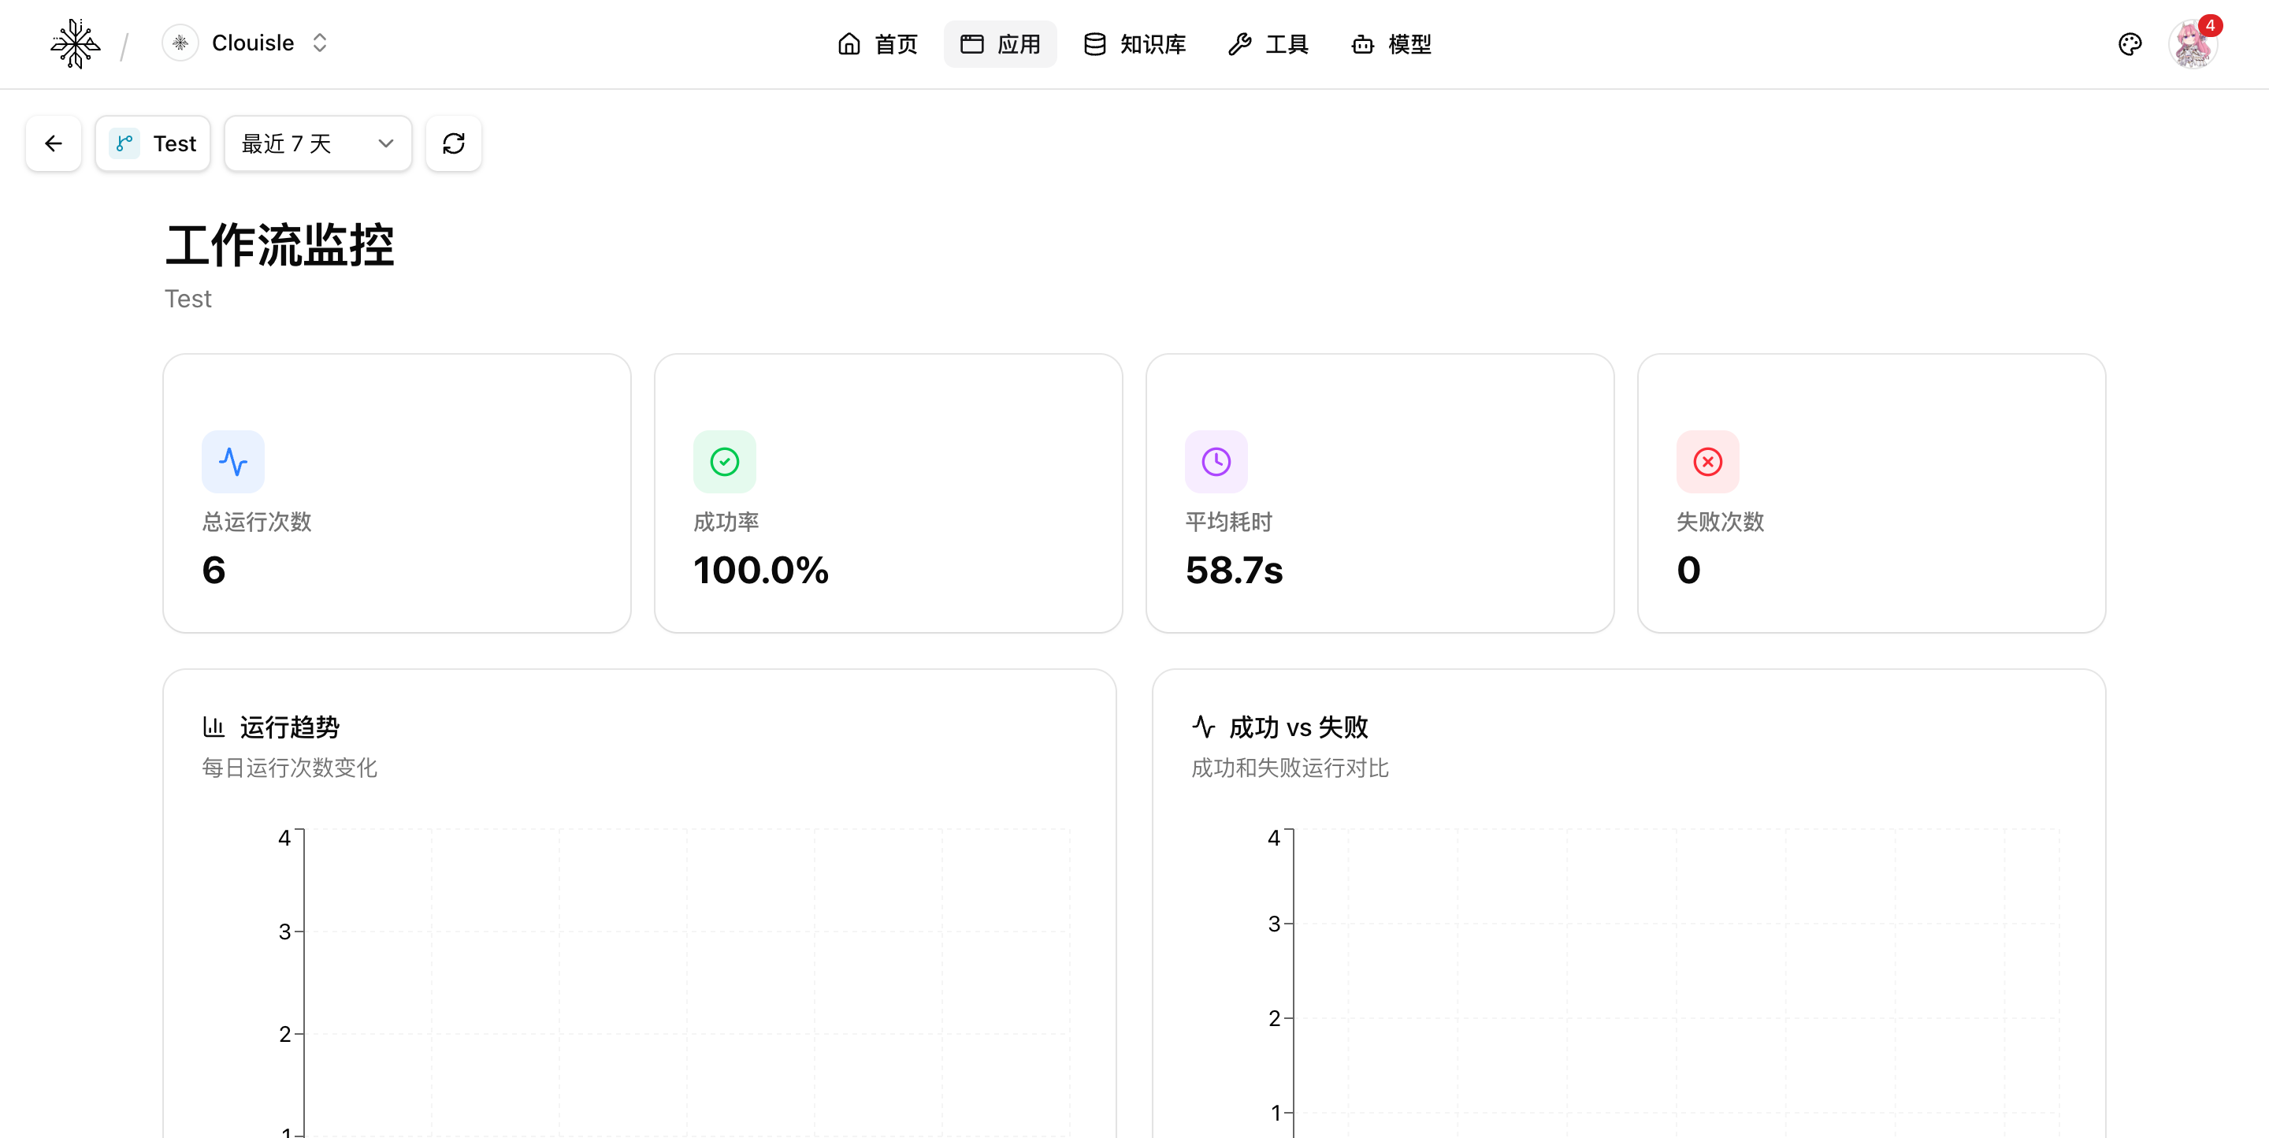The image size is (2269, 1138).
Task: Refresh the workflow monitoring data
Action: coord(454,143)
